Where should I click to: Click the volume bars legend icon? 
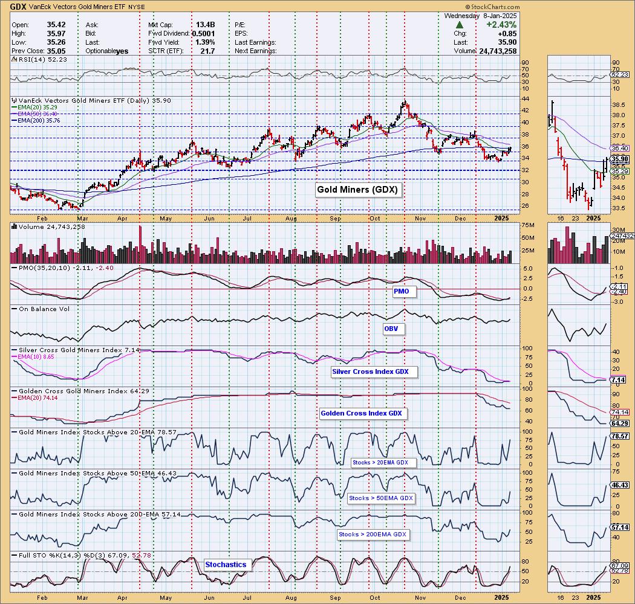[x=15, y=226]
